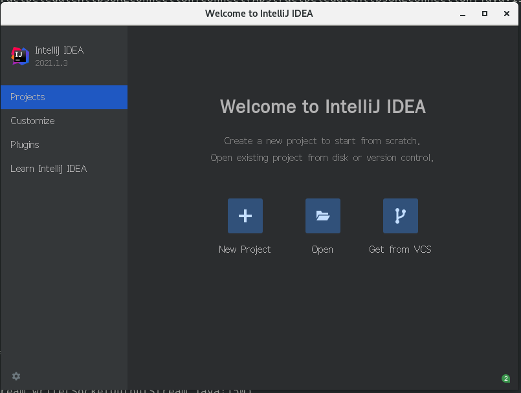The image size is (521, 393).
Task: Click the IntelliJ IDEA logo icon
Action: (x=20, y=56)
